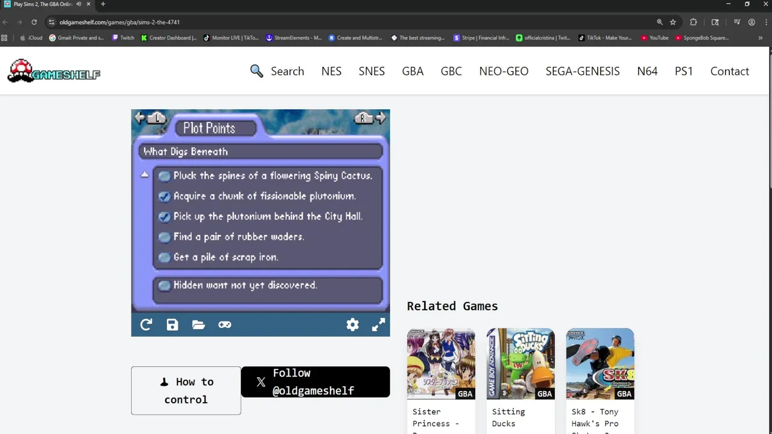Toggle Pluck the spines checkbox
The width and height of the screenshot is (772, 434).
[x=164, y=176]
